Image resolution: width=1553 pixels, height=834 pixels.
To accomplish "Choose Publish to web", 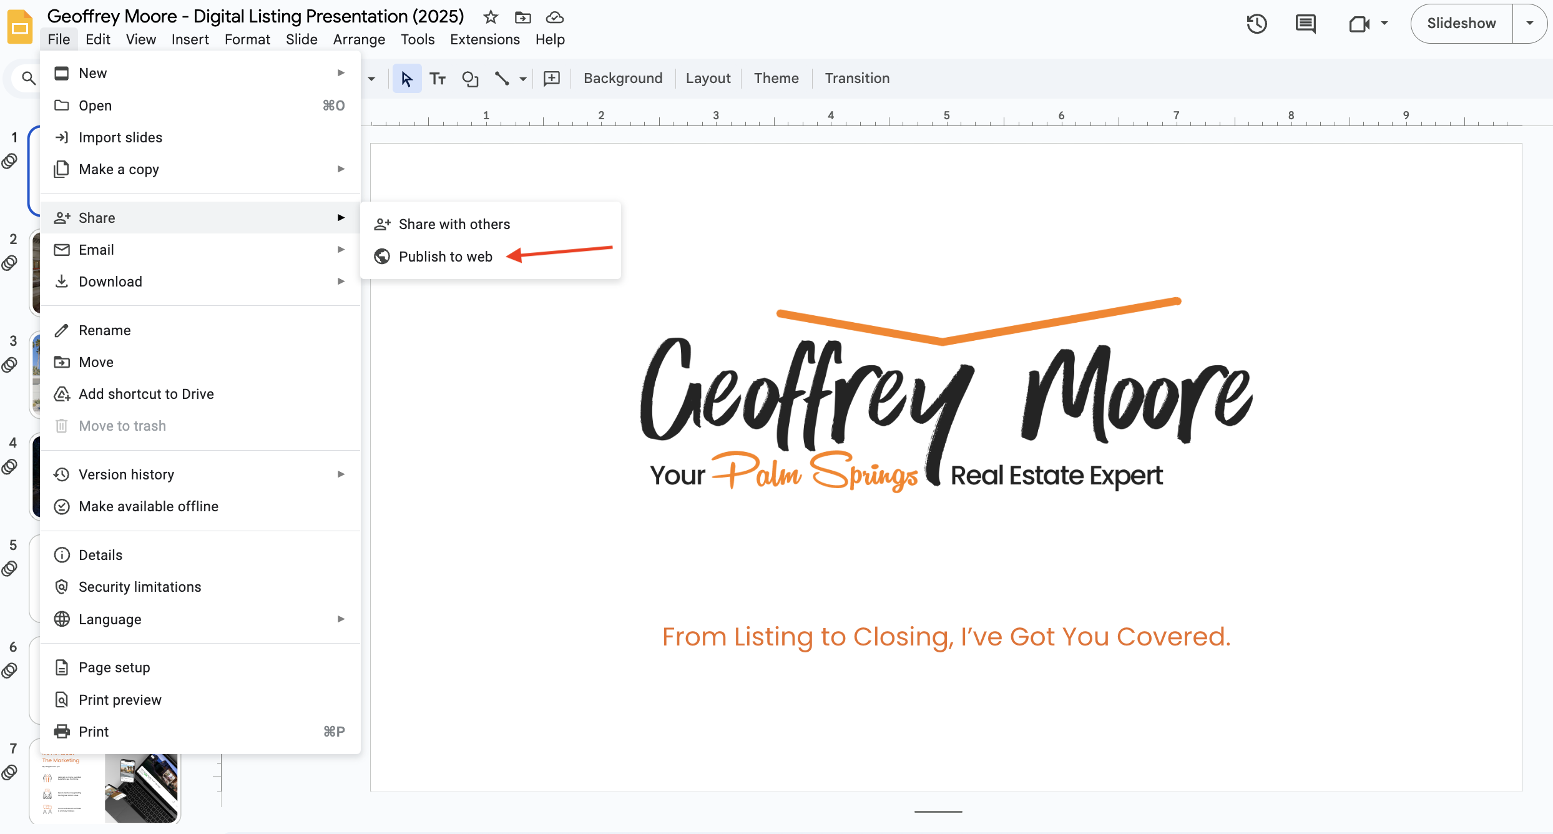I will coord(445,257).
